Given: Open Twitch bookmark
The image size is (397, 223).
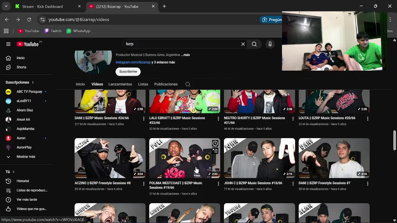Looking at the screenshot, I should tap(53, 31).
